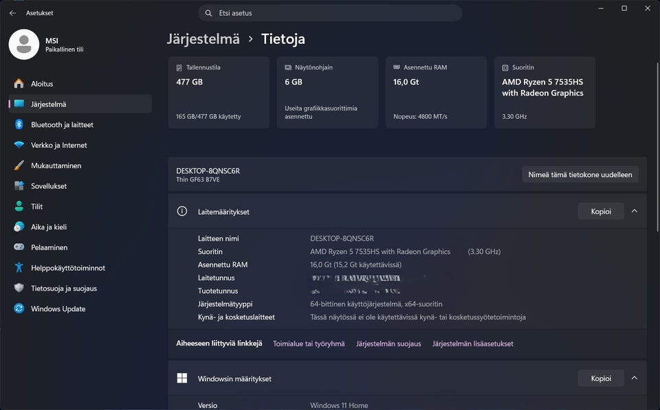Open Toimialue tai työryhmä link

pyautogui.click(x=309, y=343)
